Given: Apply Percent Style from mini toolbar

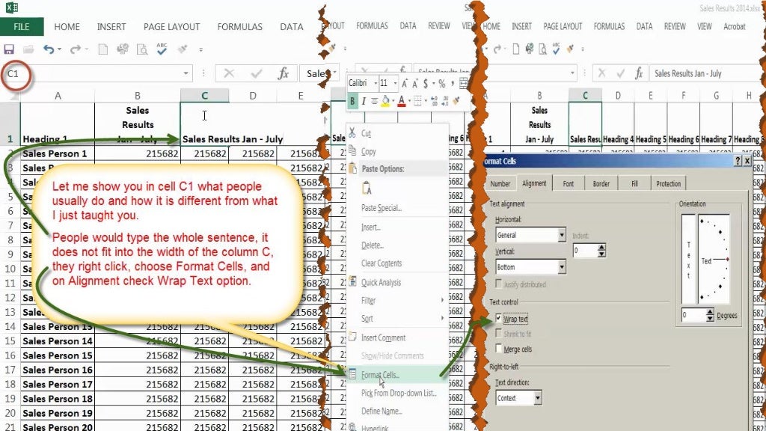Looking at the screenshot, I should (x=441, y=84).
